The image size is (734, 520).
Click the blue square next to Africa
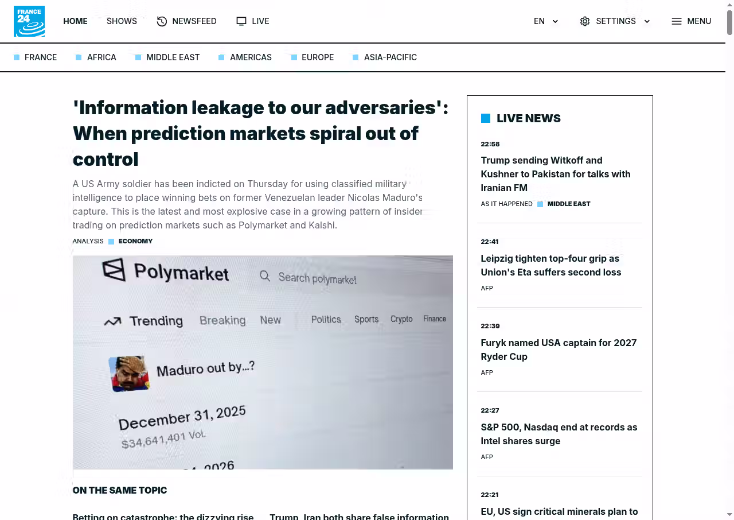(x=79, y=57)
